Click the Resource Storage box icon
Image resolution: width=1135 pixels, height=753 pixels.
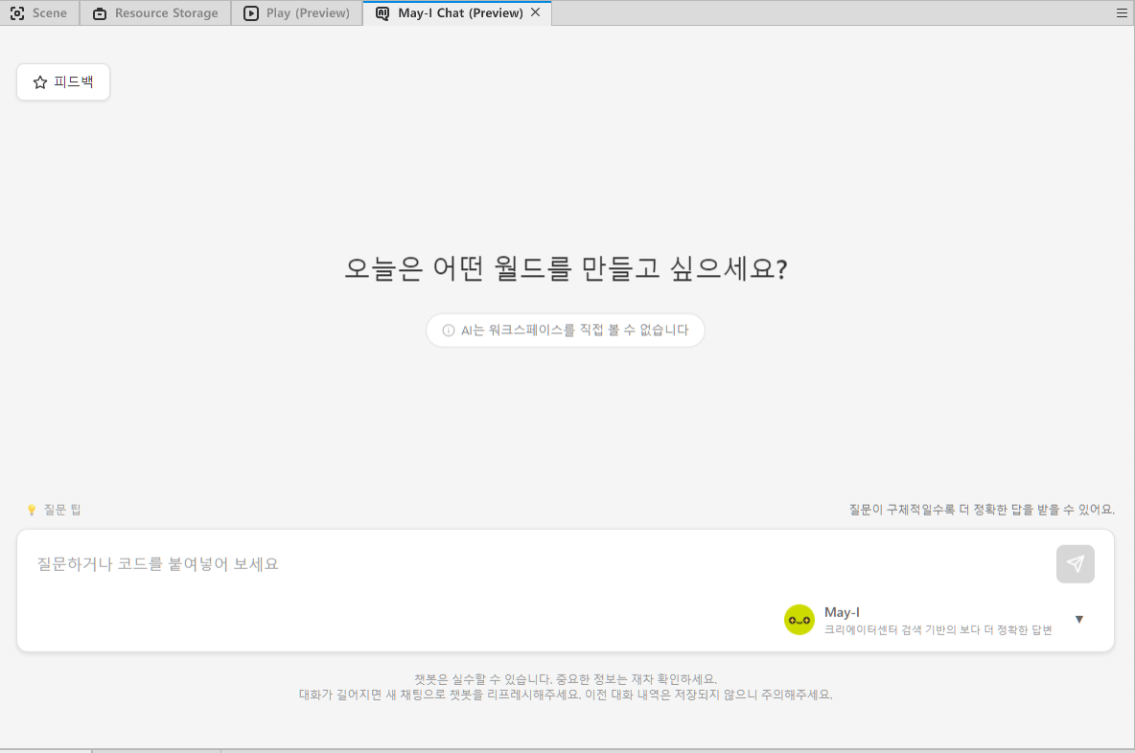[x=100, y=13]
